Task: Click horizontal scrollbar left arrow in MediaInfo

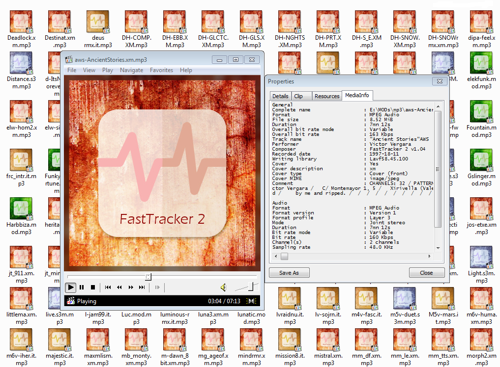Action: tap(276, 256)
